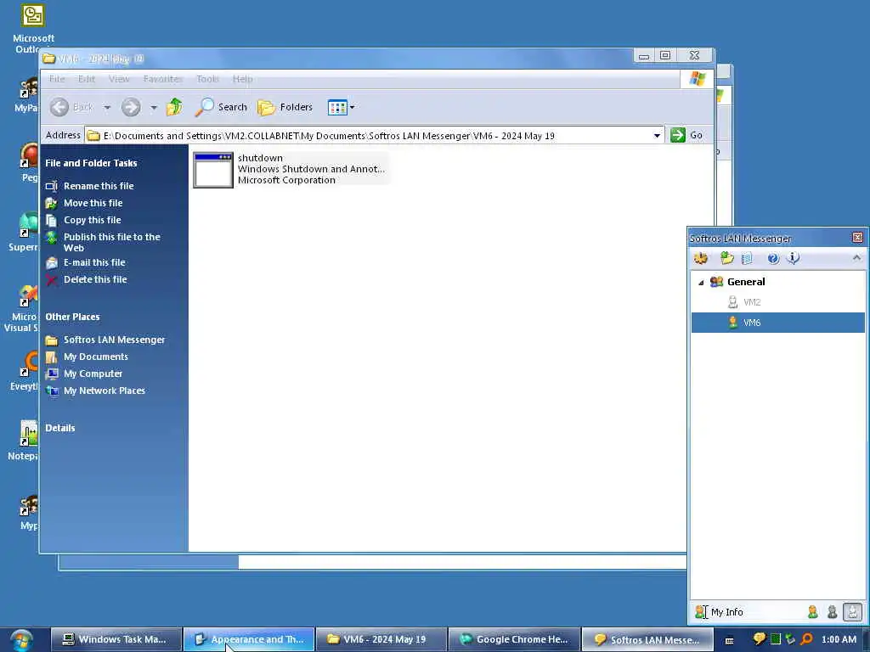Viewport: 870px width, 652px height.
Task: Click the Copy this file link
Action: tap(92, 220)
